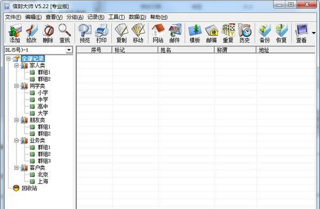Open the 查找 (Find) magnifier tool
This screenshot has height=209, width=320.
pos(65,34)
